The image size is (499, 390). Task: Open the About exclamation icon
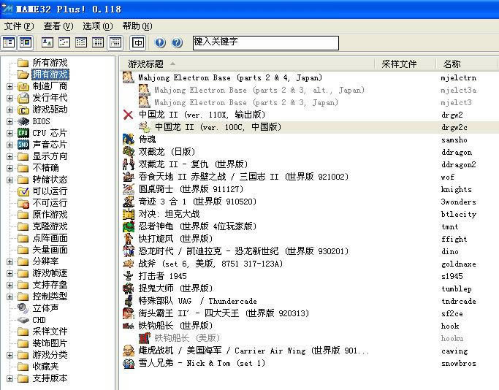[x=160, y=43]
